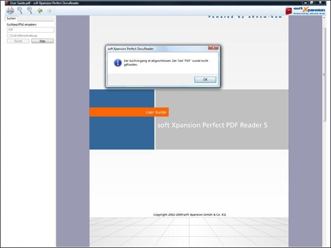Screen dimensions: 331x248
Task: Toggle Groß-/Kleinschreibung checkbox
Action: coord(8,36)
